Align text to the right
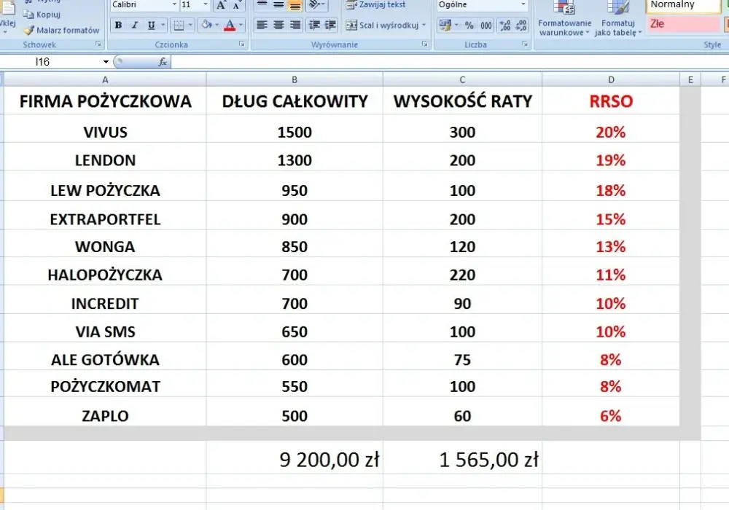 pyautogui.click(x=295, y=25)
